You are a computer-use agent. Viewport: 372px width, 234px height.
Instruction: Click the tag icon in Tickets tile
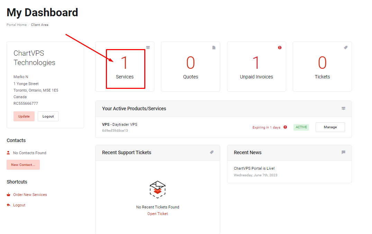(345, 48)
